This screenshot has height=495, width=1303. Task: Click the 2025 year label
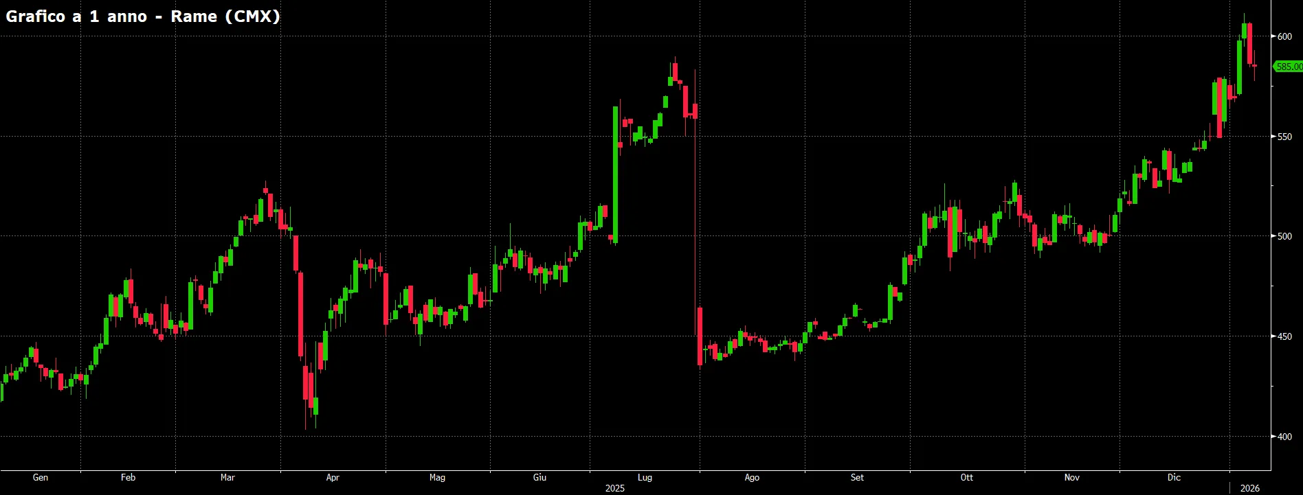pyautogui.click(x=615, y=488)
